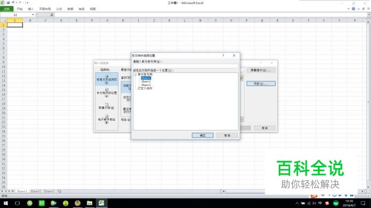Switch to the 页面布局 (Page Layout) ribbon tab
This screenshot has width=371, height=208.
[45, 9]
